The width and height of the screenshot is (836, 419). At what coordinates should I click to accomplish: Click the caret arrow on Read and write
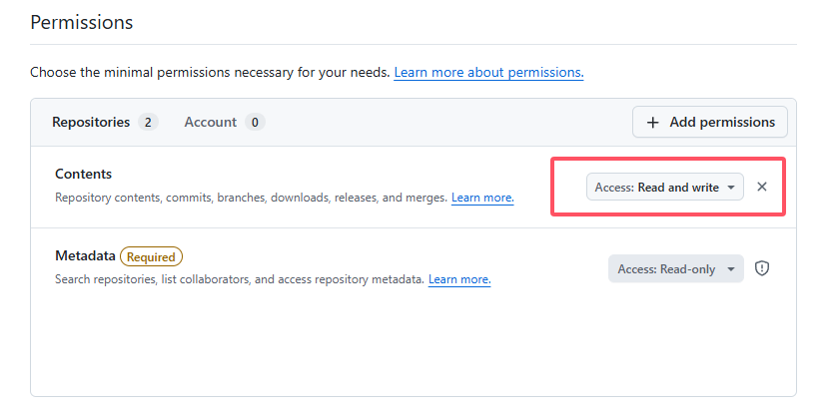(731, 188)
